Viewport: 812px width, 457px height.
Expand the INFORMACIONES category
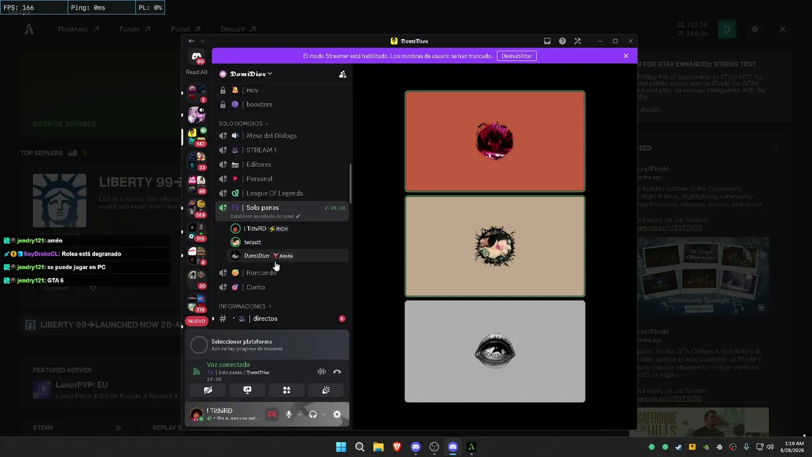pyautogui.click(x=245, y=307)
